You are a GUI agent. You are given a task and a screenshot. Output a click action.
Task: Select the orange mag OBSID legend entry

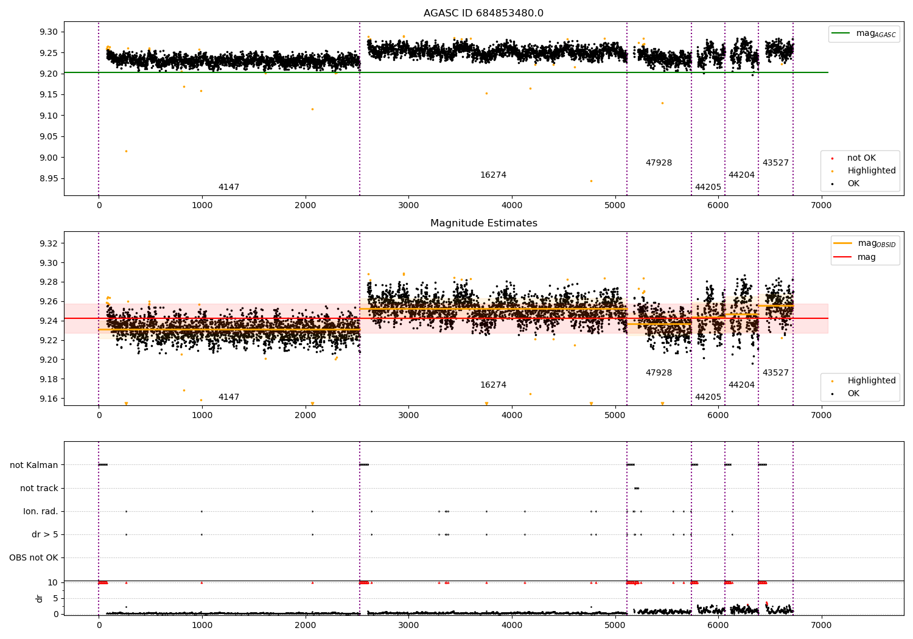click(x=865, y=243)
